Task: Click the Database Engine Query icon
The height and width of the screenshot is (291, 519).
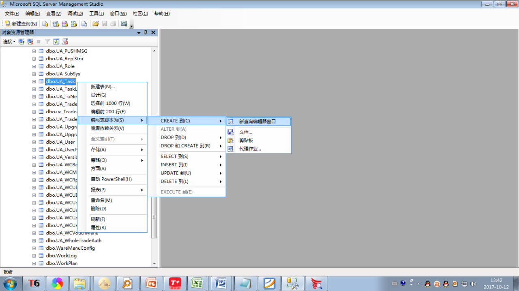Action: 45,24
